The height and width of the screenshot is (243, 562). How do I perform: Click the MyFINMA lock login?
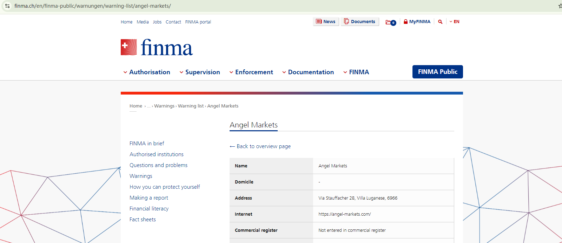[417, 22]
